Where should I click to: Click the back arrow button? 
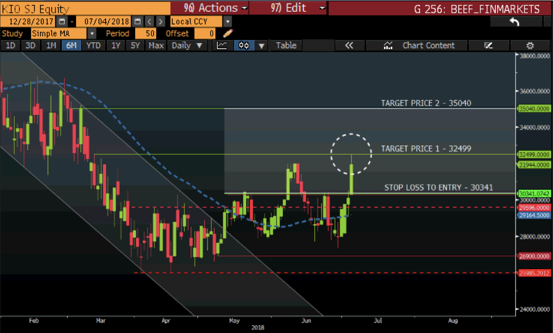pos(514,22)
